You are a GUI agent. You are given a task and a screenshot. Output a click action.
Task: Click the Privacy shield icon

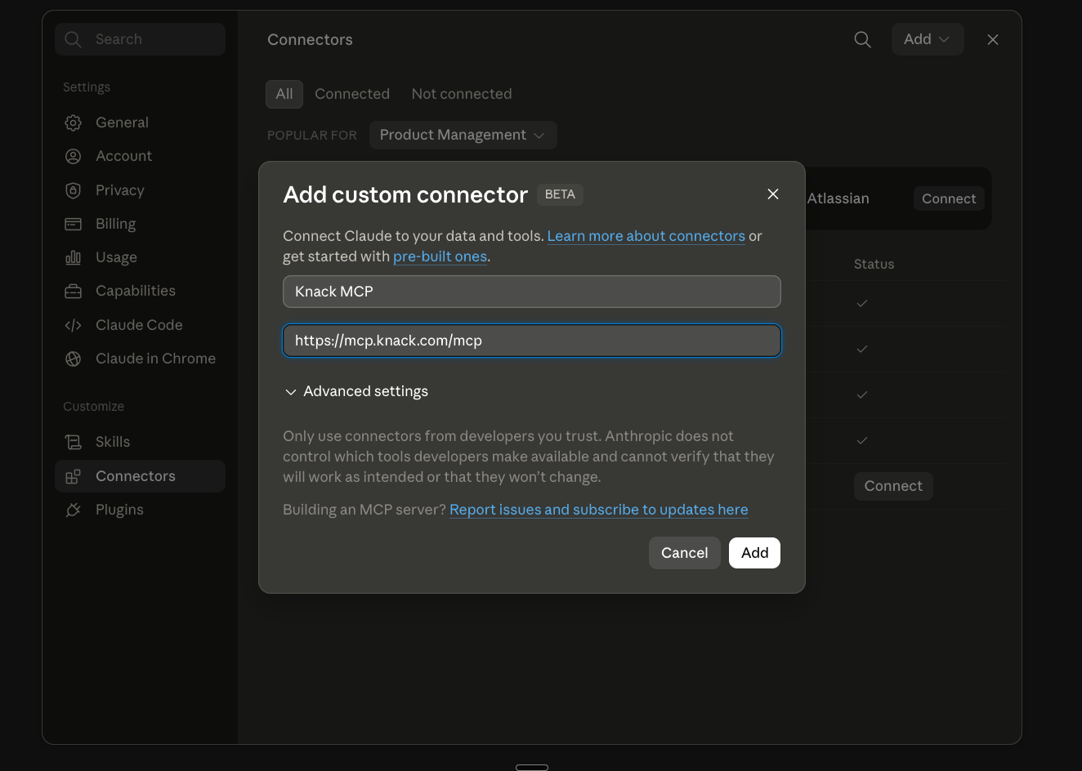click(73, 190)
